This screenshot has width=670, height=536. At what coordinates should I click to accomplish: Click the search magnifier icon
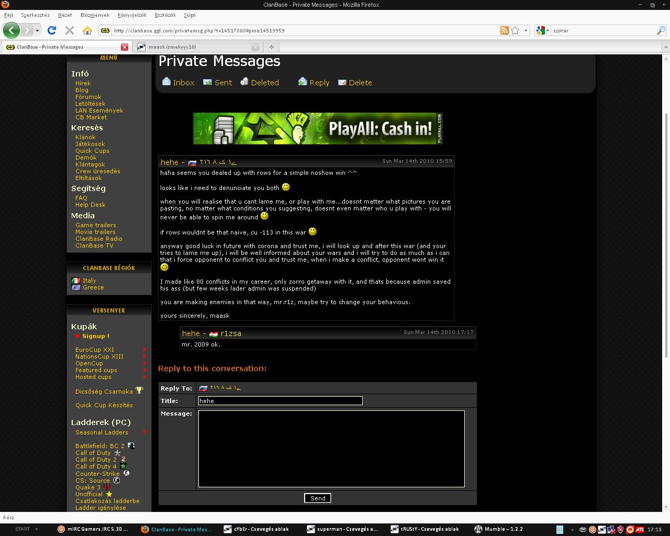(661, 30)
